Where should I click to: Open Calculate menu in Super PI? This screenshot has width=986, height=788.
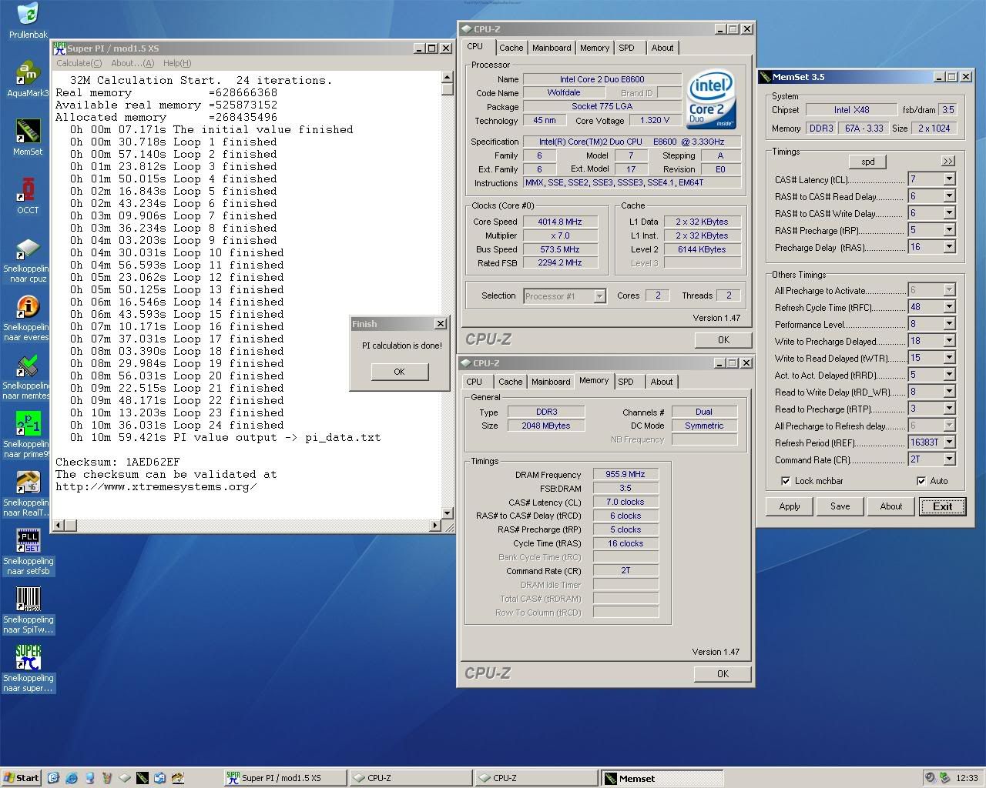pyautogui.click(x=79, y=63)
